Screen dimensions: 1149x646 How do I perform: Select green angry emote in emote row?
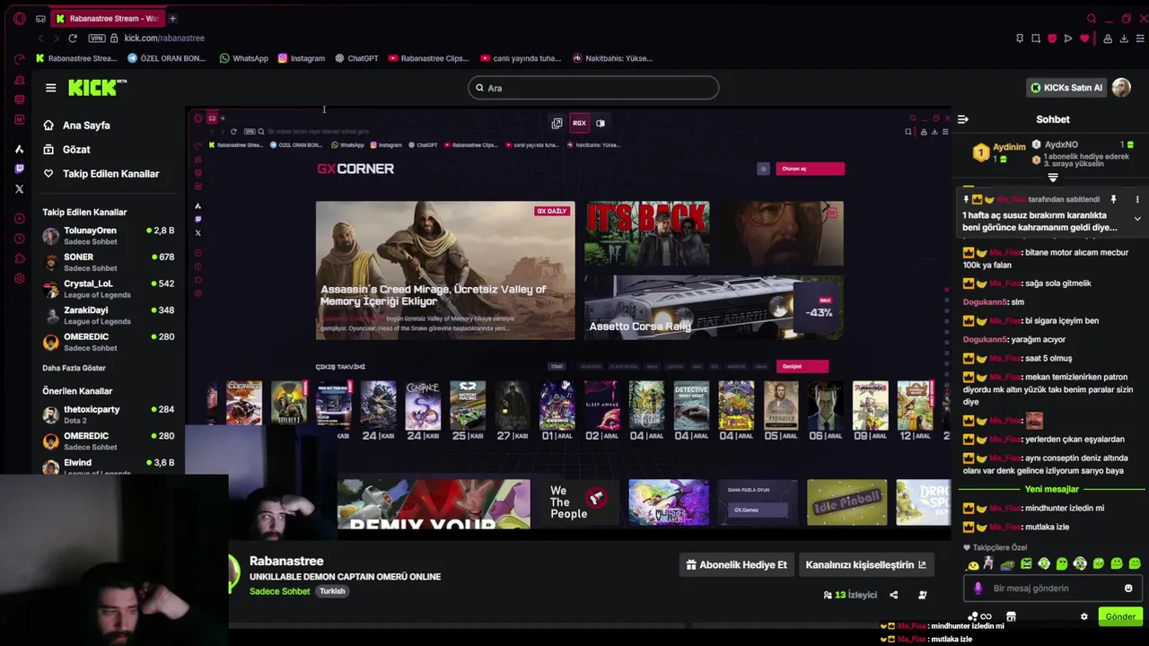tap(1026, 564)
